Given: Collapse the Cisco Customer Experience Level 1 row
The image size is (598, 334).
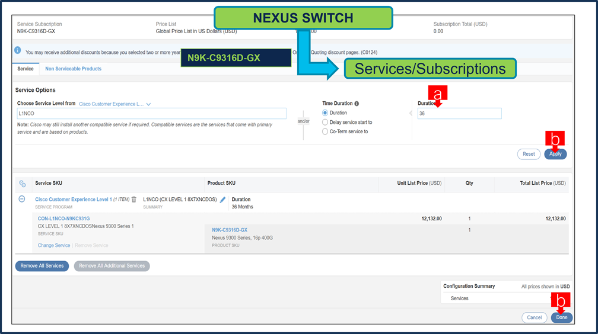Looking at the screenshot, I should [x=22, y=199].
